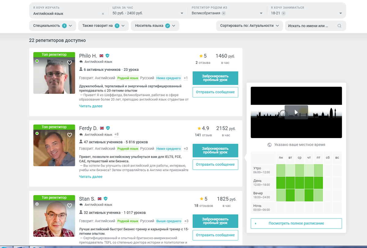Expand the Специальность filter
Viewport: 367px width, 248px height.
(53, 26)
